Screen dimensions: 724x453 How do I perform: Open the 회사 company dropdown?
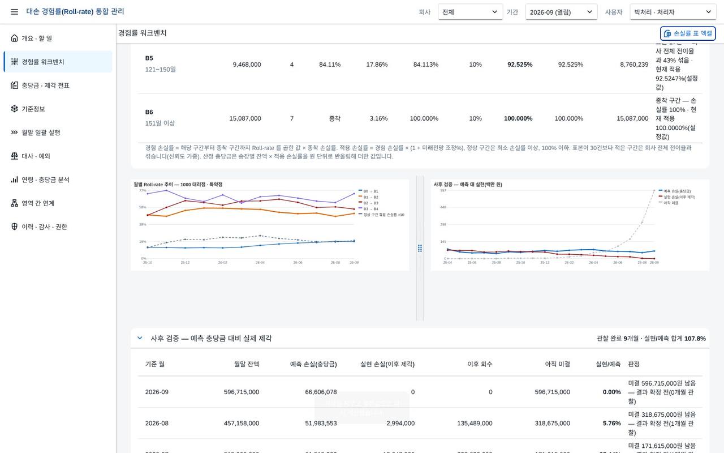pos(471,12)
